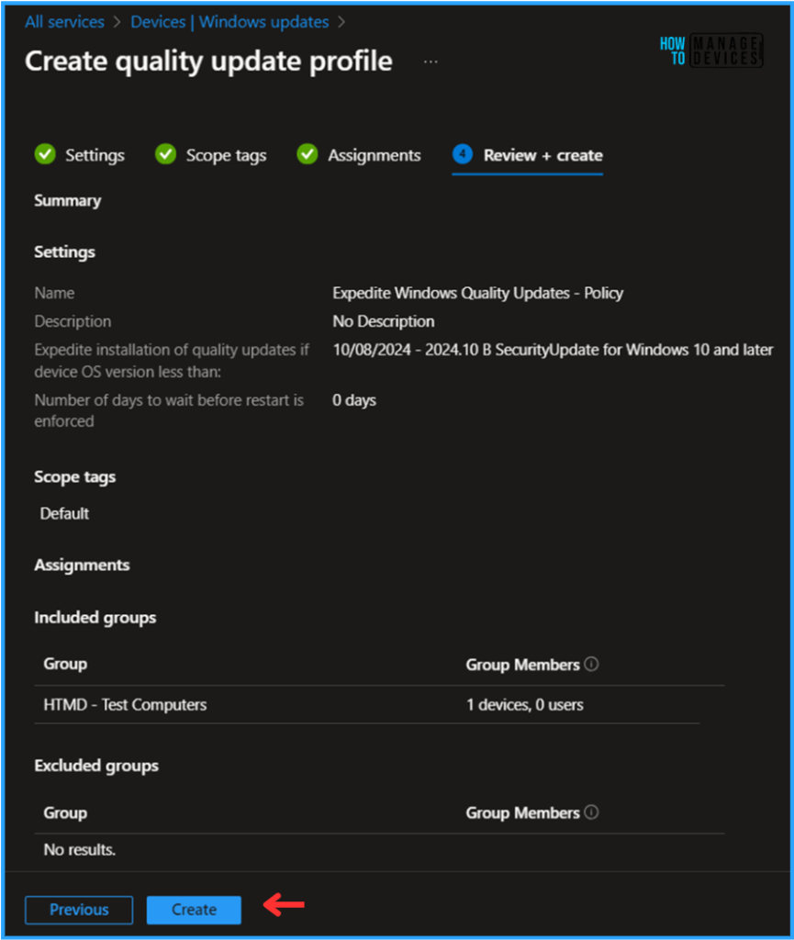Click the 'Default' scope tag

[x=64, y=513]
